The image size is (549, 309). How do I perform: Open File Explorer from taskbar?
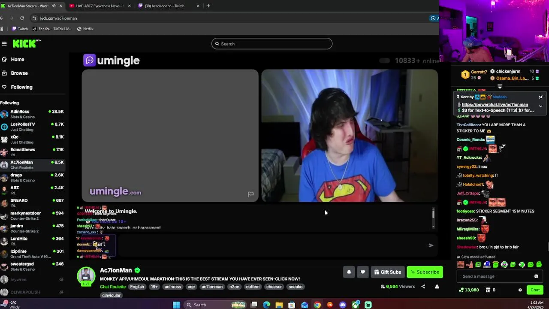[x=279, y=305]
